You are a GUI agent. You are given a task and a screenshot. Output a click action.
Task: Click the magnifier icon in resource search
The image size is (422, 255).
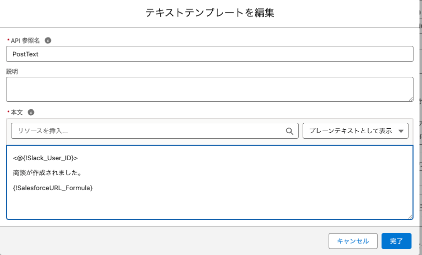(x=290, y=131)
